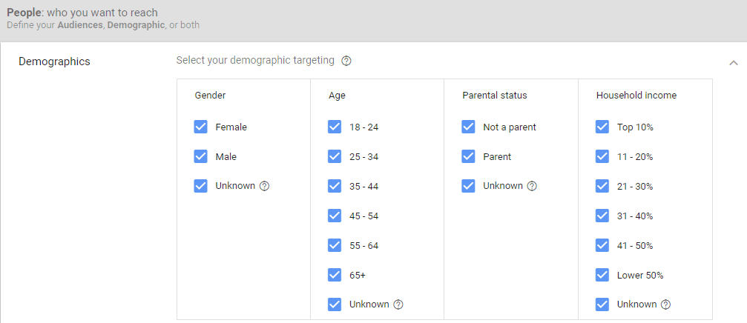Uncheck Not a parent checkbox
The width and height of the screenshot is (747, 323).
pos(468,127)
